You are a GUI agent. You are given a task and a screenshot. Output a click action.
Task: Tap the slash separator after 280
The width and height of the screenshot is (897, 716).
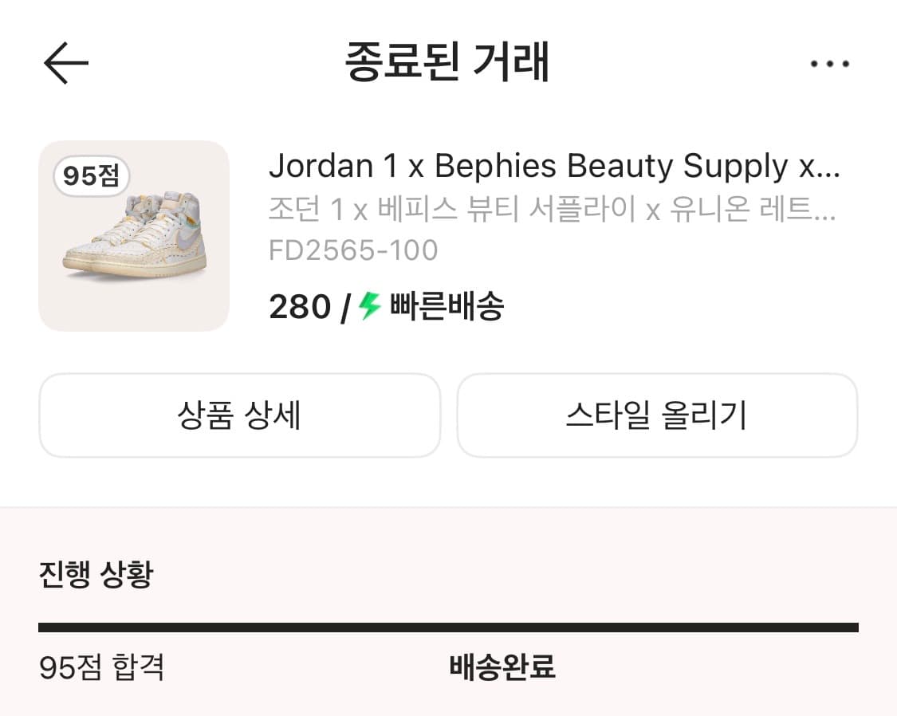coord(344,308)
